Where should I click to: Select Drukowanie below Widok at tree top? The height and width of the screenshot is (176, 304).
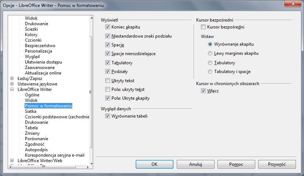tap(36, 24)
